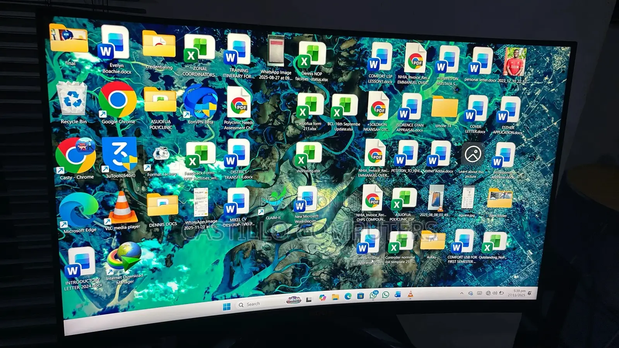Screen dimensions: 619x348
Task: Open the credentialing folder
Action: click(159, 50)
